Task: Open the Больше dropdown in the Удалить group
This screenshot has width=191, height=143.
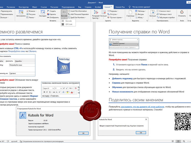Action: coord(104,15)
